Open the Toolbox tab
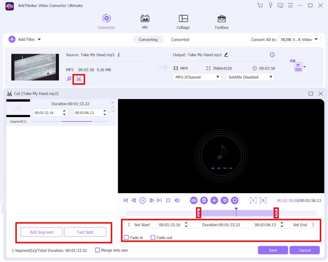Screen dimensions: 328x262 [221, 22]
